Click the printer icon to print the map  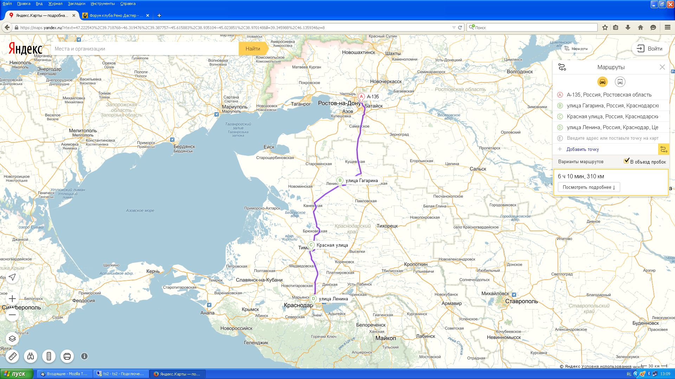[x=67, y=356]
